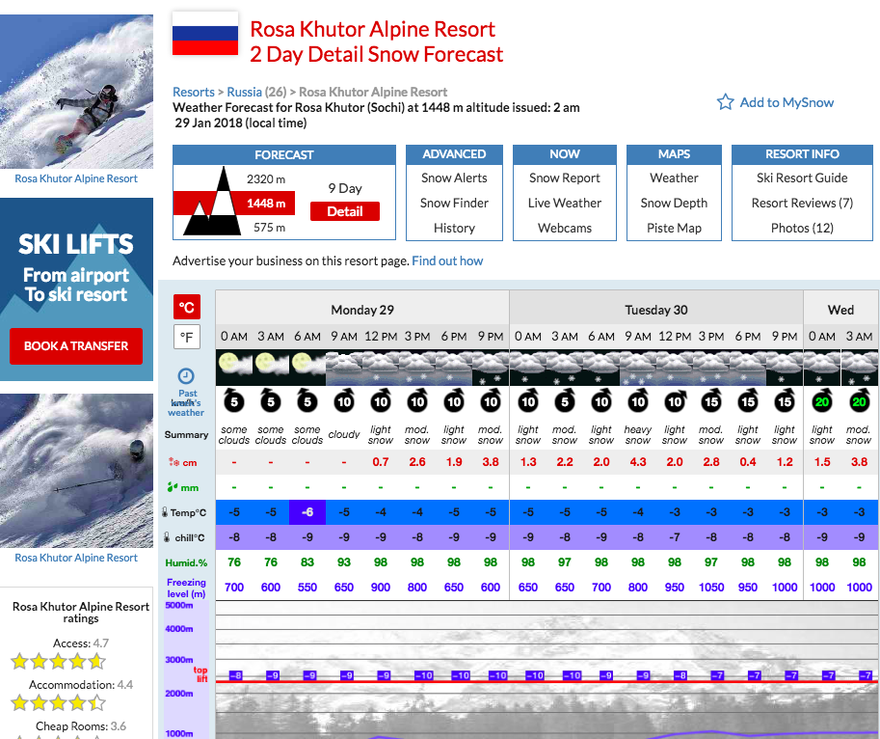Screen dimensions: 880x739
Task: Click BOOK A TRANSFER button
Action: [76, 346]
